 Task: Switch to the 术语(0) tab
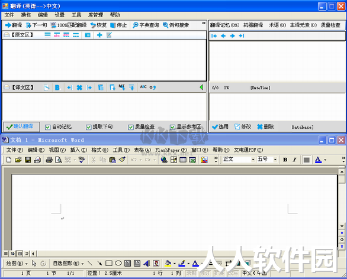(x=278, y=25)
